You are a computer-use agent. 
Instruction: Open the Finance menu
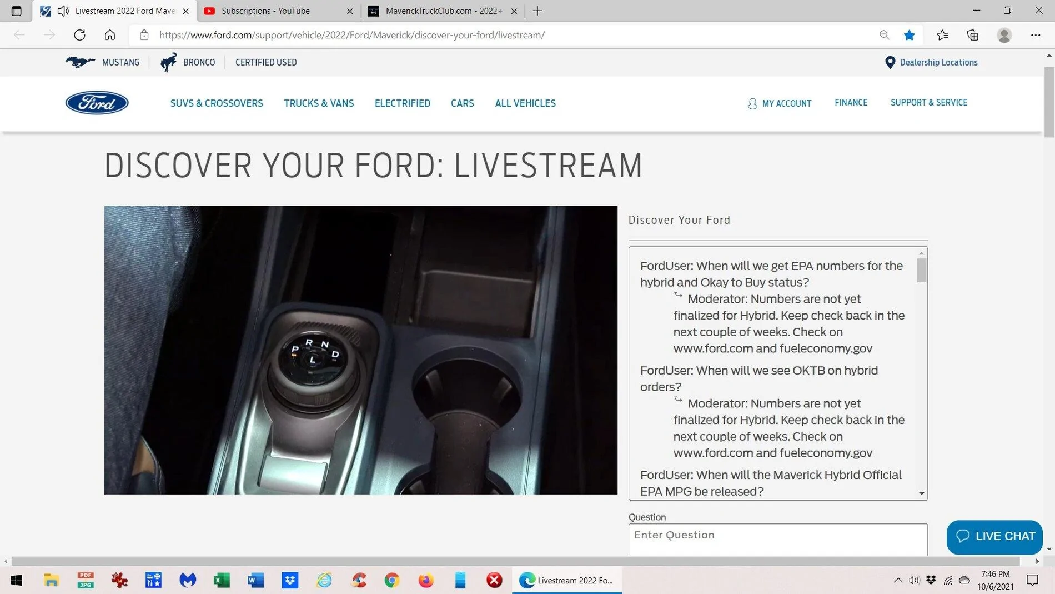(x=851, y=103)
